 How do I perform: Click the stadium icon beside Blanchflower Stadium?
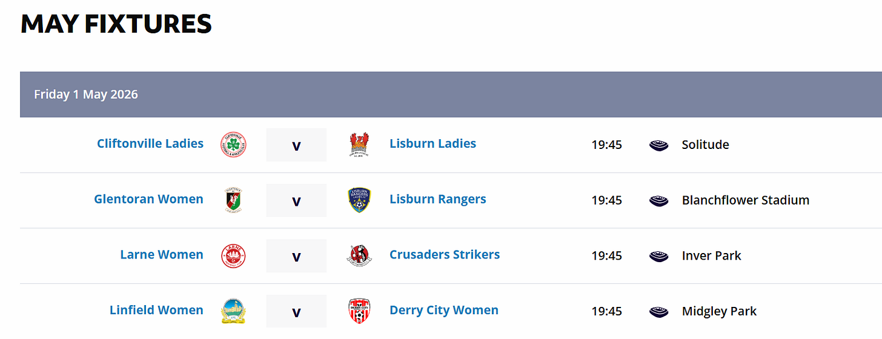pos(658,200)
